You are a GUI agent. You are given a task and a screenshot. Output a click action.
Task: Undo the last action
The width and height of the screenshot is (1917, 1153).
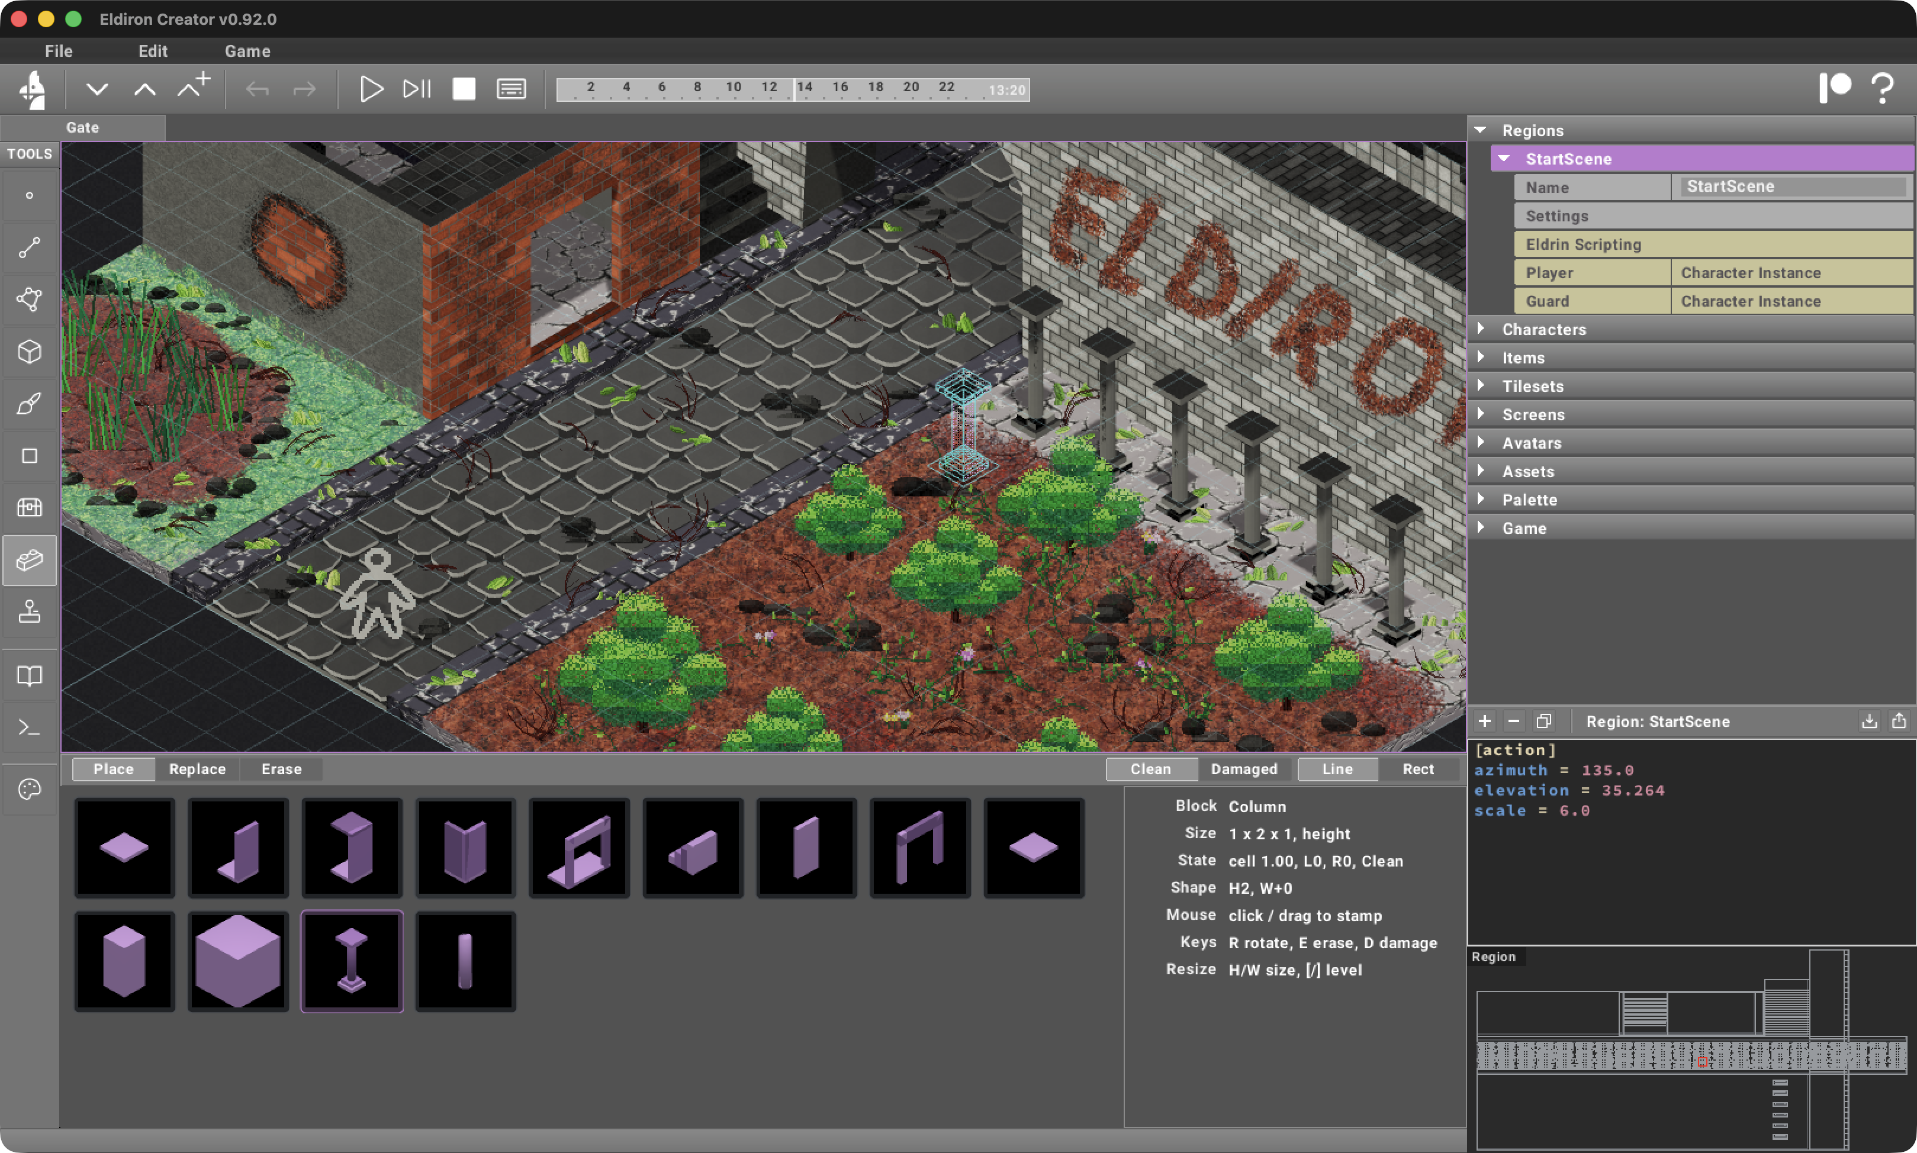pos(257,89)
